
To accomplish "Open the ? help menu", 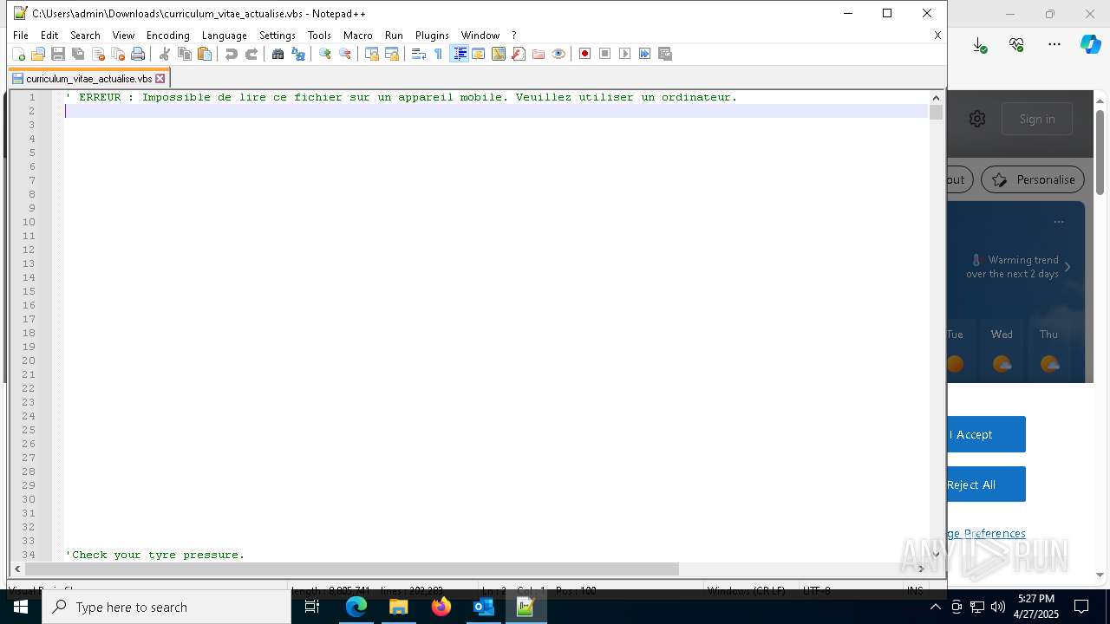I will pyautogui.click(x=514, y=36).
